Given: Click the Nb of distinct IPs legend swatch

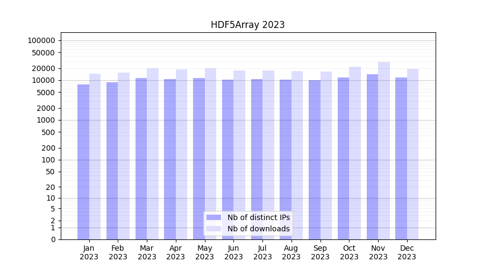Looking at the screenshot, I should 213,217.
